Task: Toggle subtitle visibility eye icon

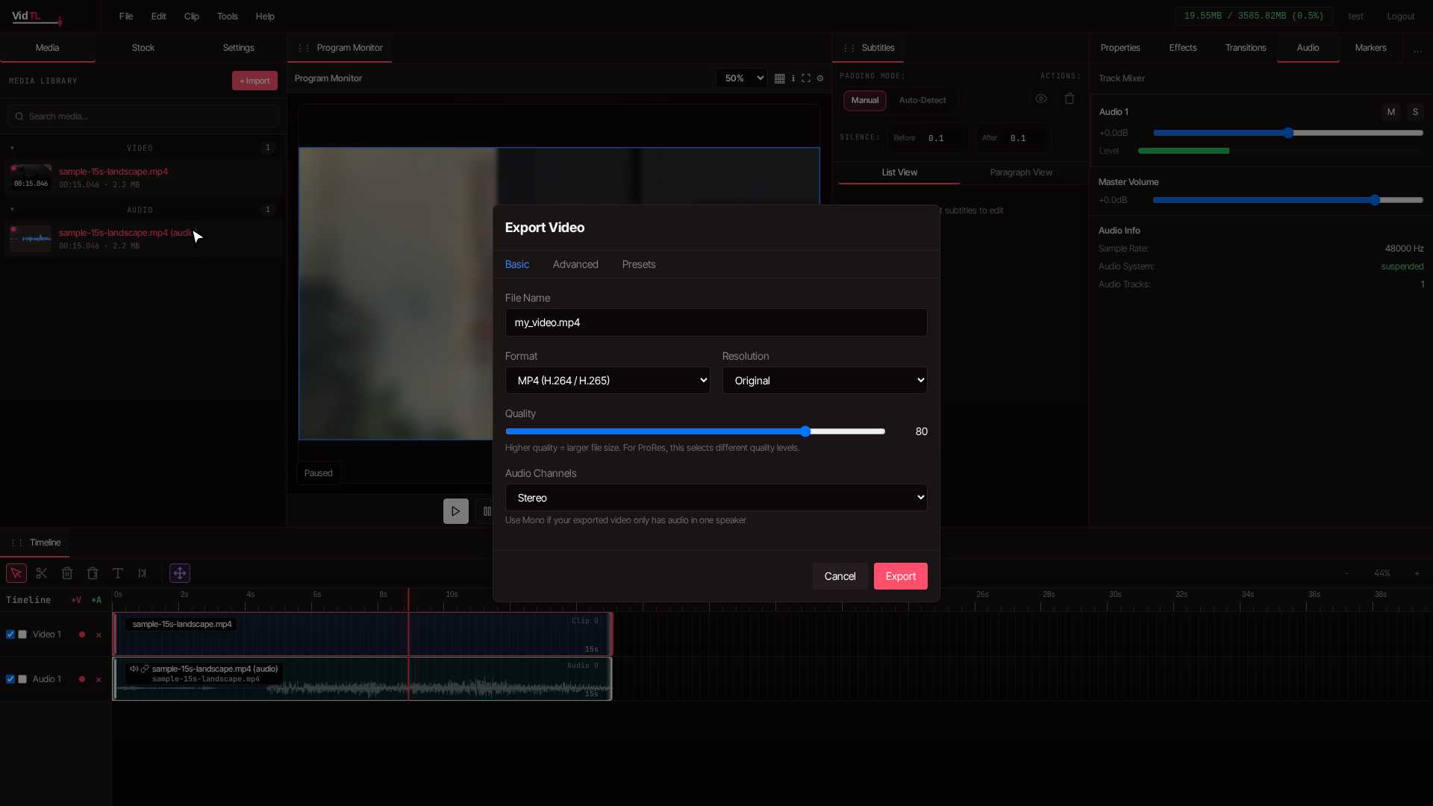Action: tap(1041, 99)
